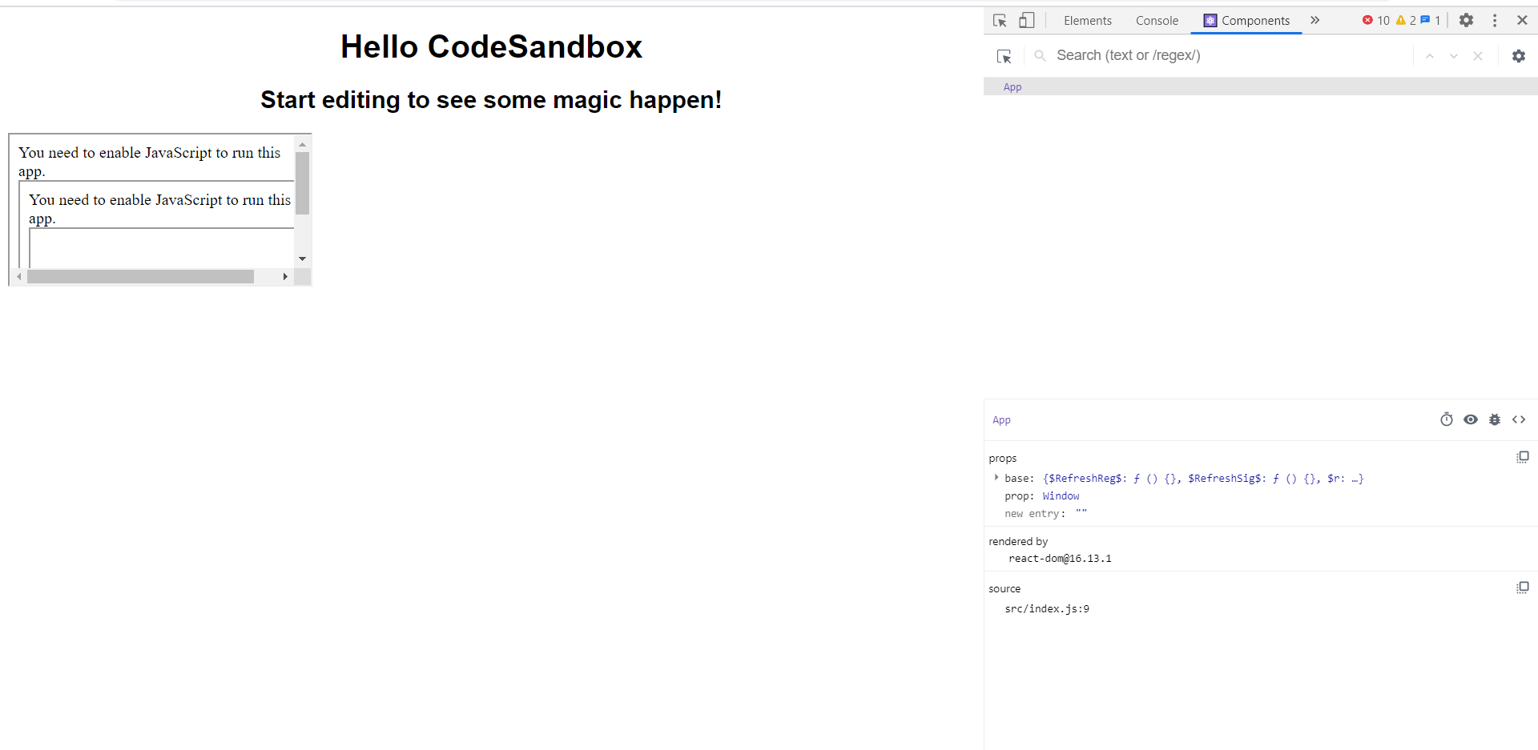Open src/index.js:9 source link
The height and width of the screenshot is (750, 1538).
(1047, 609)
